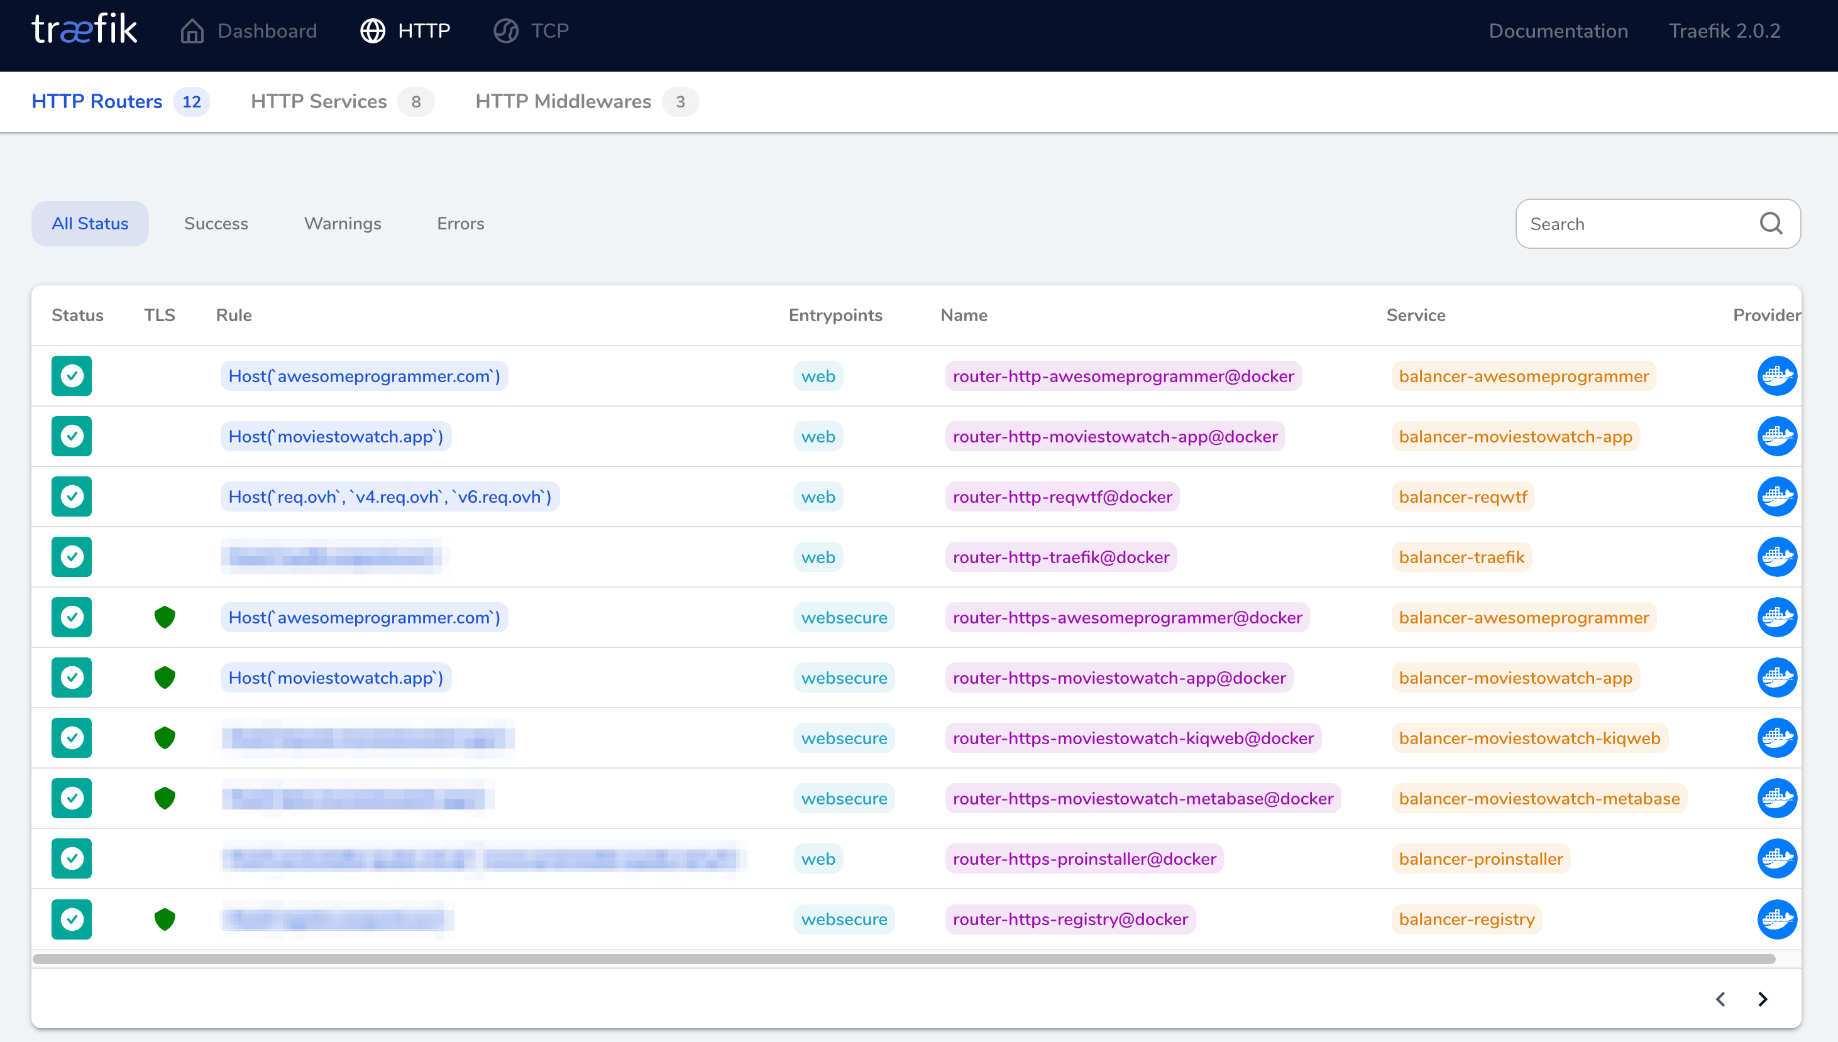The width and height of the screenshot is (1838, 1042).
Task: Click TLS shield icon for router-https-registry
Action: [165, 919]
